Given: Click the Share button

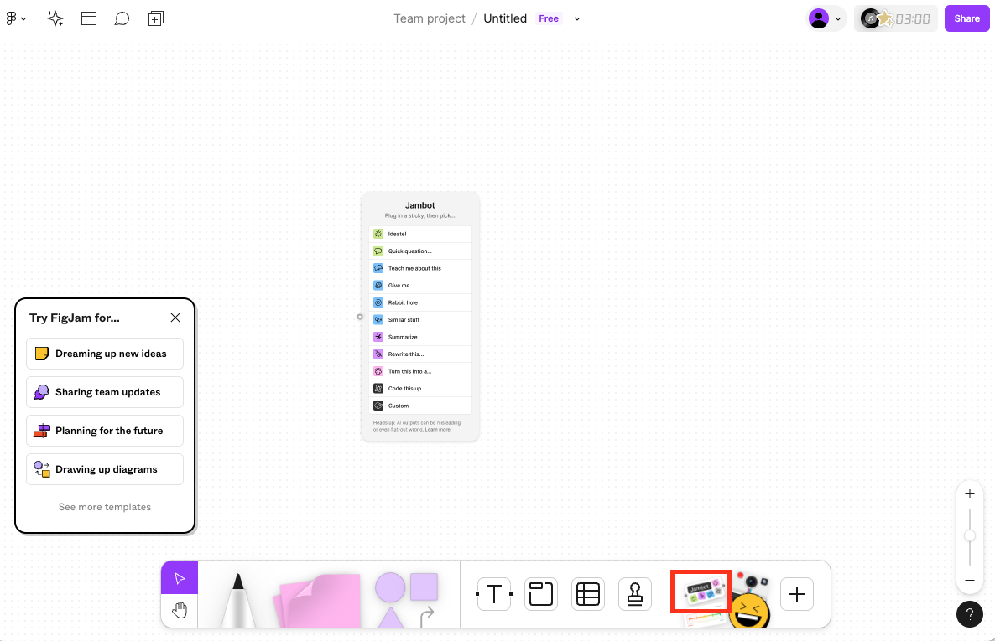Looking at the screenshot, I should click(x=966, y=18).
